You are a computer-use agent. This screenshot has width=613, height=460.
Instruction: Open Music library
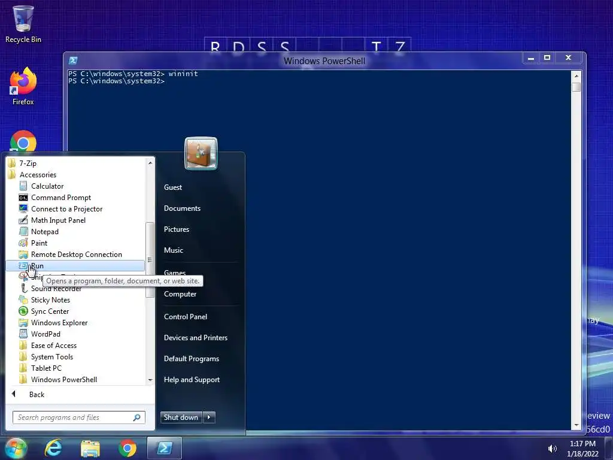click(173, 250)
